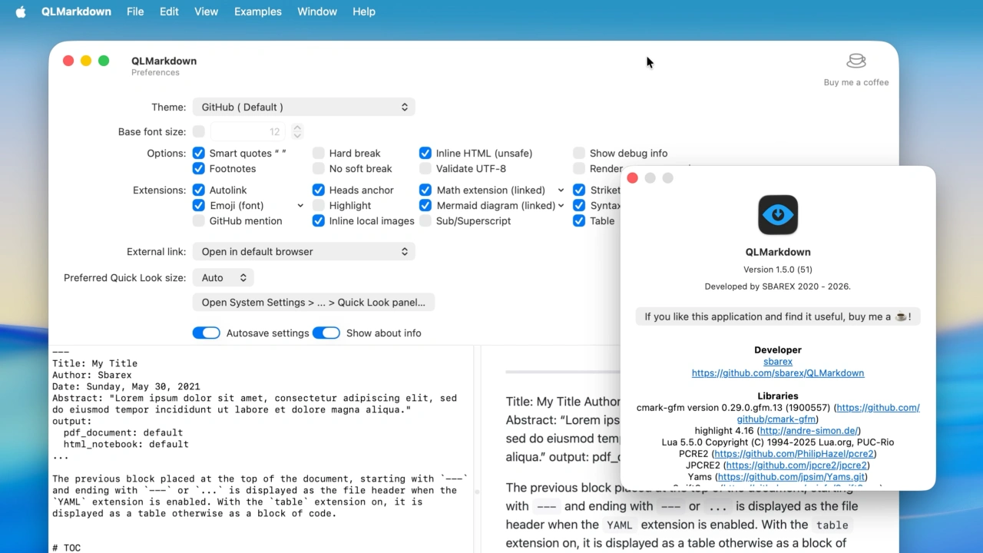Click Open System Settings Quick Look panel button

313,302
